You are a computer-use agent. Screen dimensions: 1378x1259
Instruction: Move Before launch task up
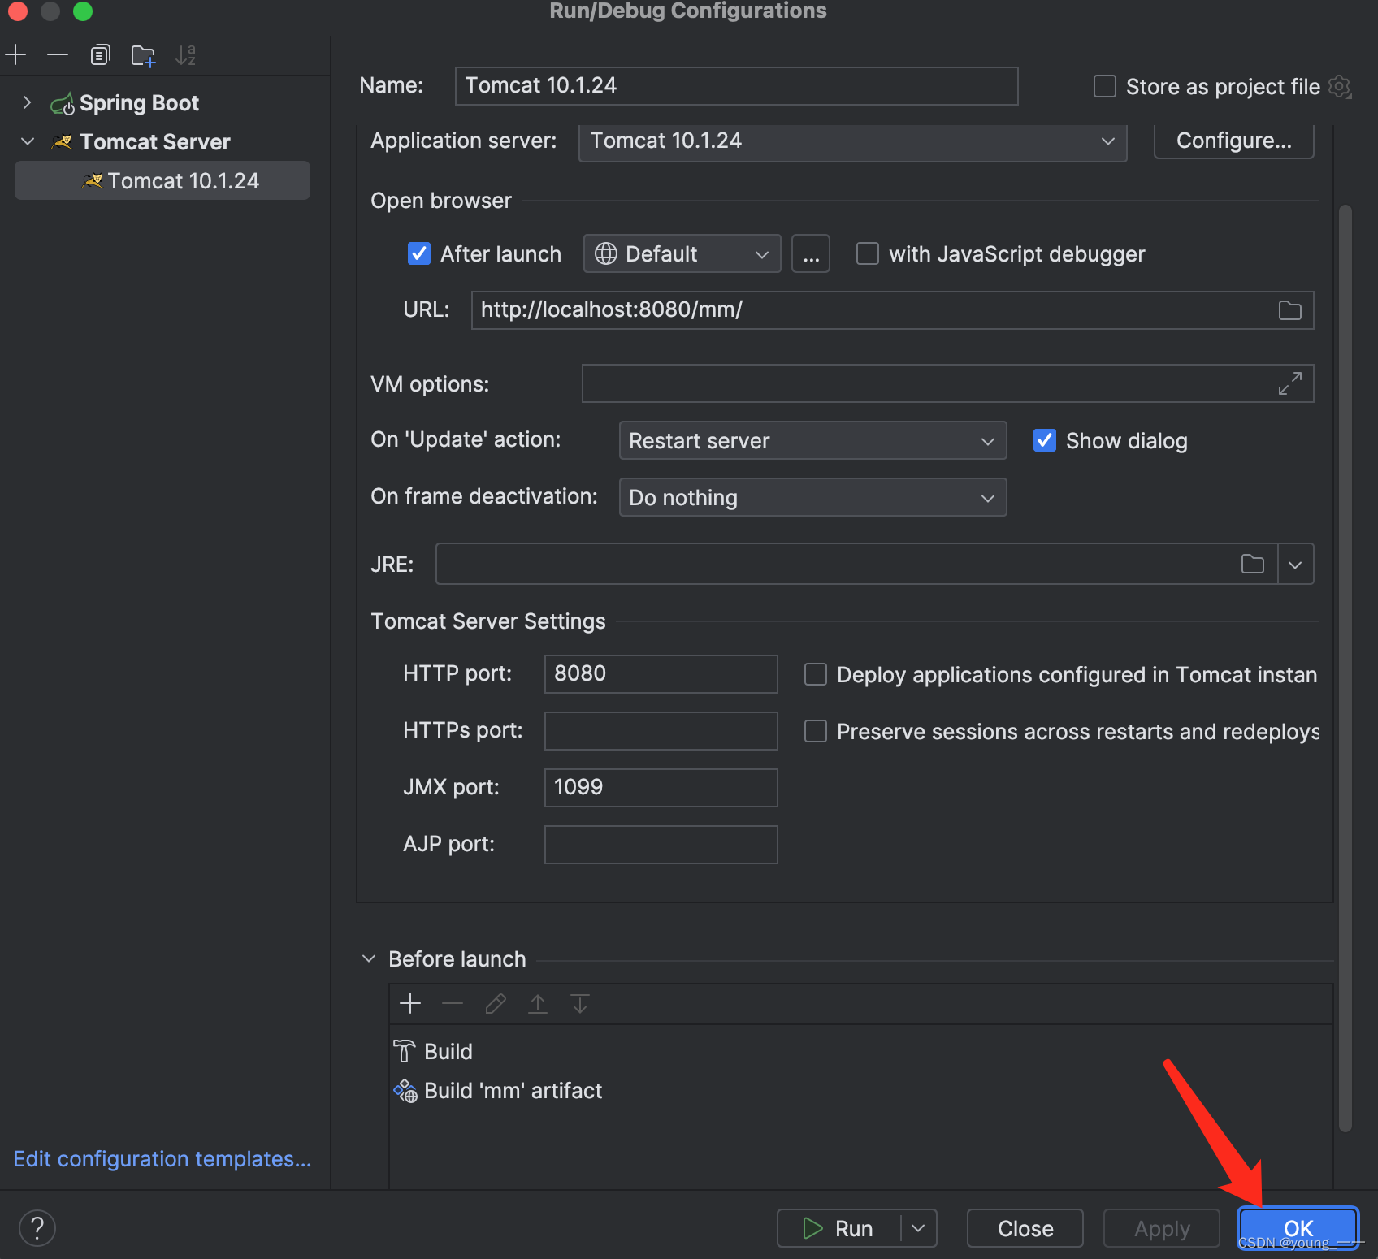tap(538, 1004)
